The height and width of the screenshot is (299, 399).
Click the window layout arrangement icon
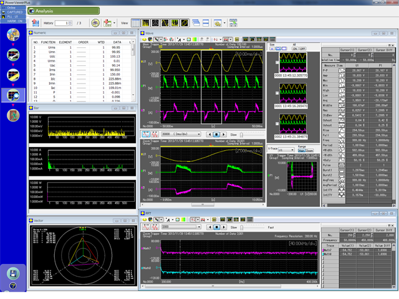point(233,23)
